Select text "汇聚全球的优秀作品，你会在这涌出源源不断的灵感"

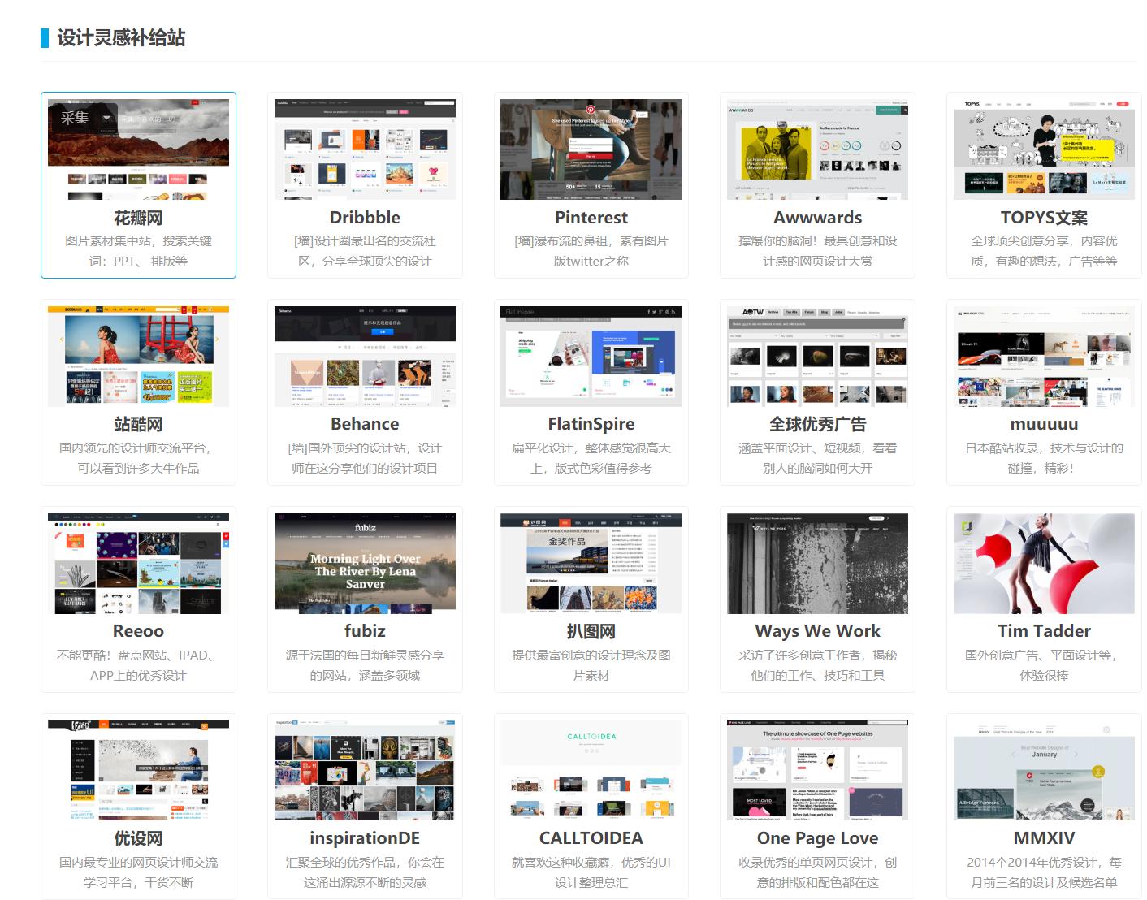[x=365, y=872]
